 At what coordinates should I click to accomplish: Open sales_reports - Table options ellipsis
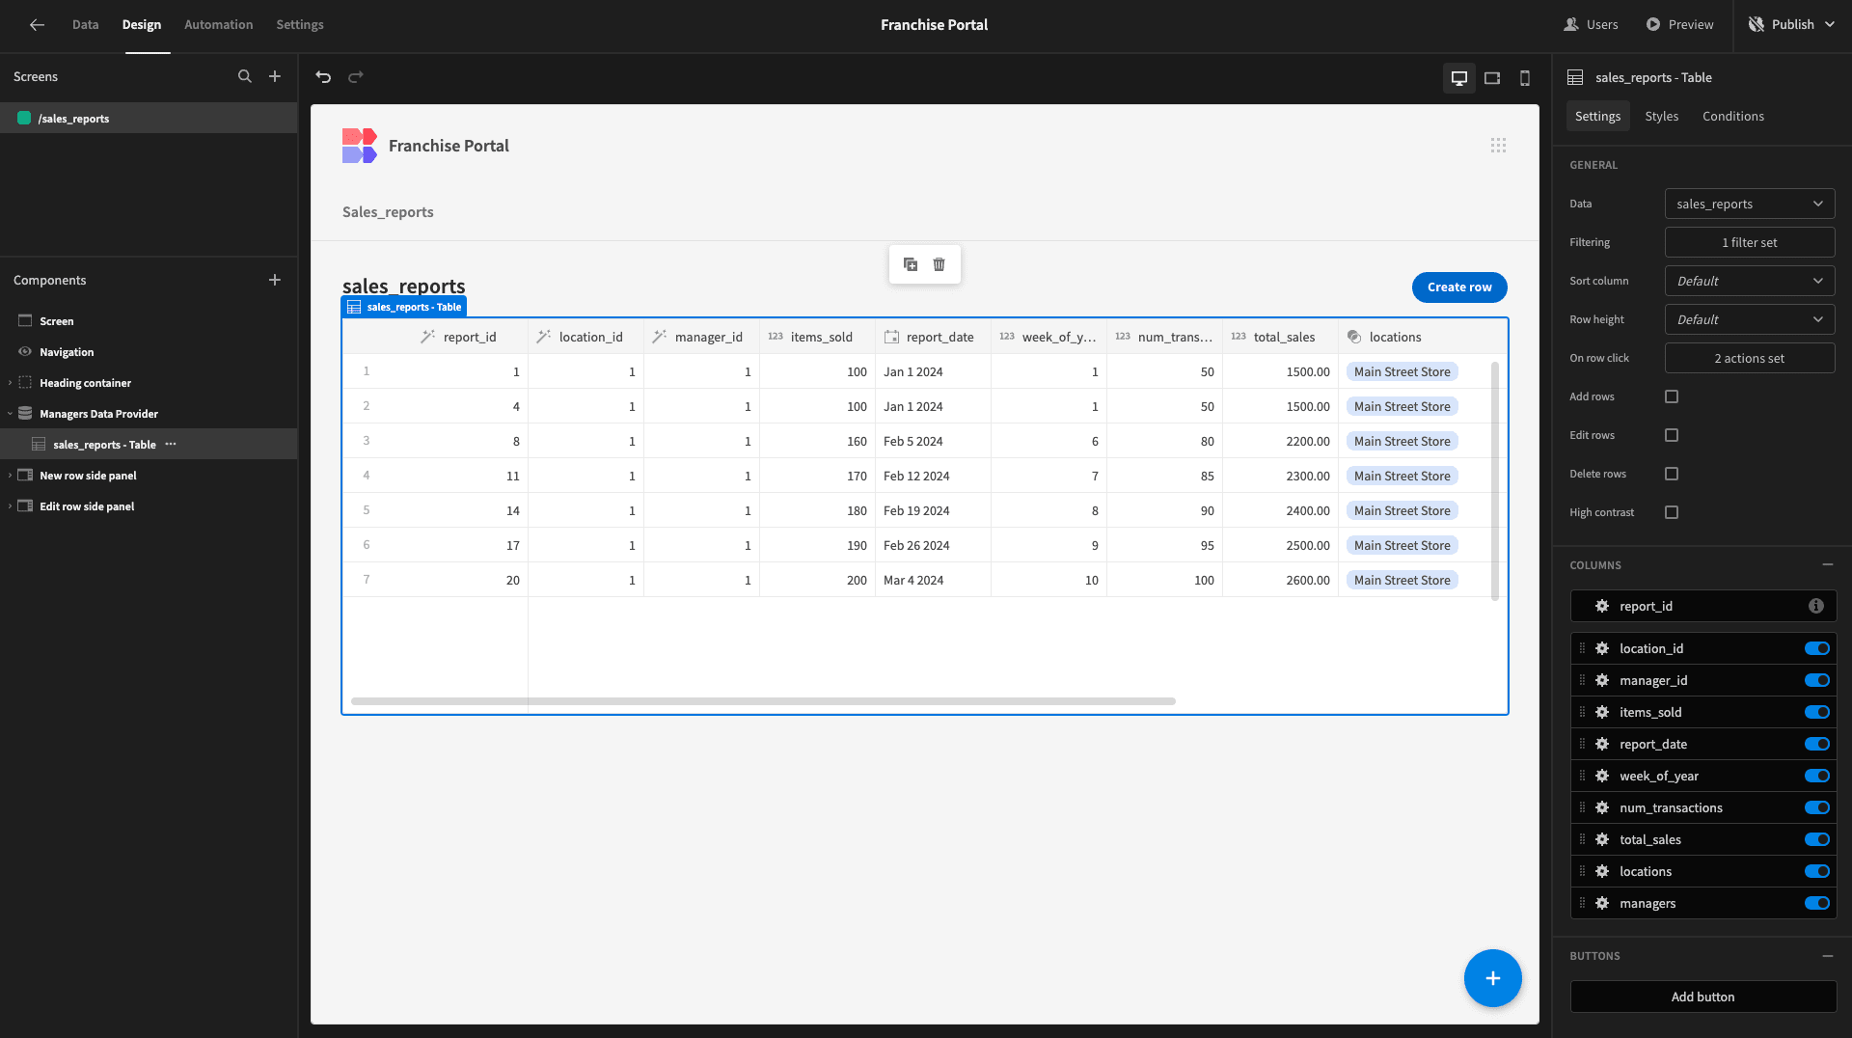(171, 445)
